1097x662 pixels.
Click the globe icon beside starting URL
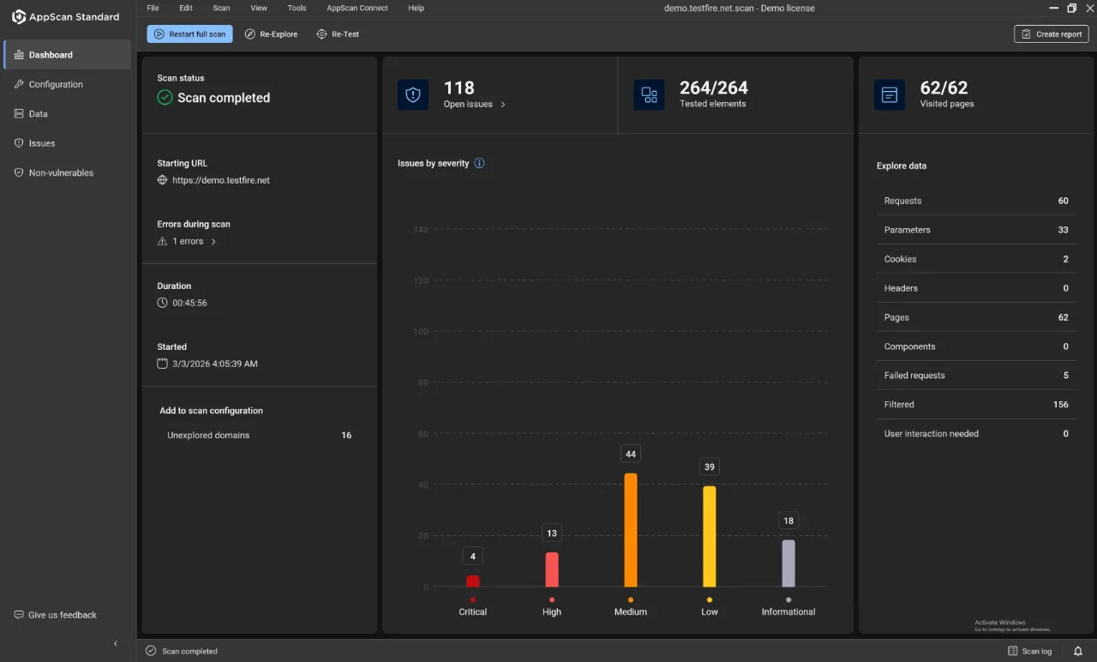(x=162, y=180)
